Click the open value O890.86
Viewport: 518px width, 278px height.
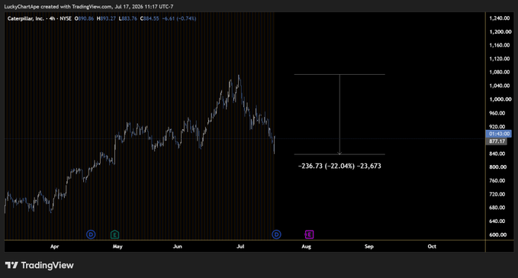coord(84,18)
